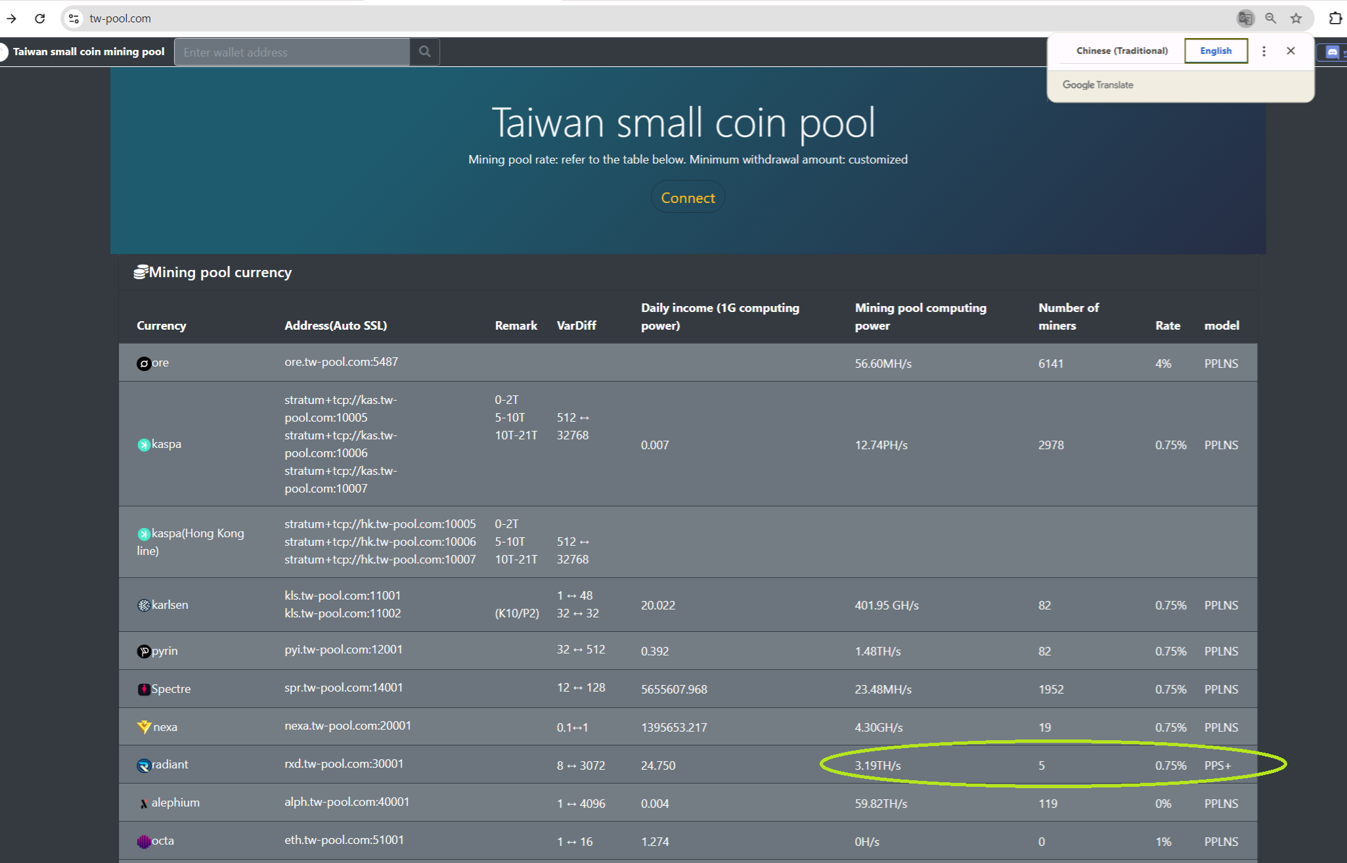Click the 4% rate for ore

(1163, 364)
